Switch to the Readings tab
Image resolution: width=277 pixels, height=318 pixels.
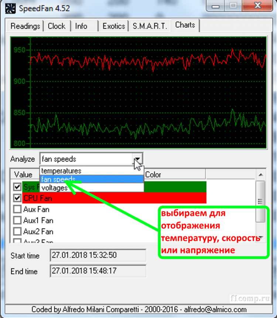[25, 26]
